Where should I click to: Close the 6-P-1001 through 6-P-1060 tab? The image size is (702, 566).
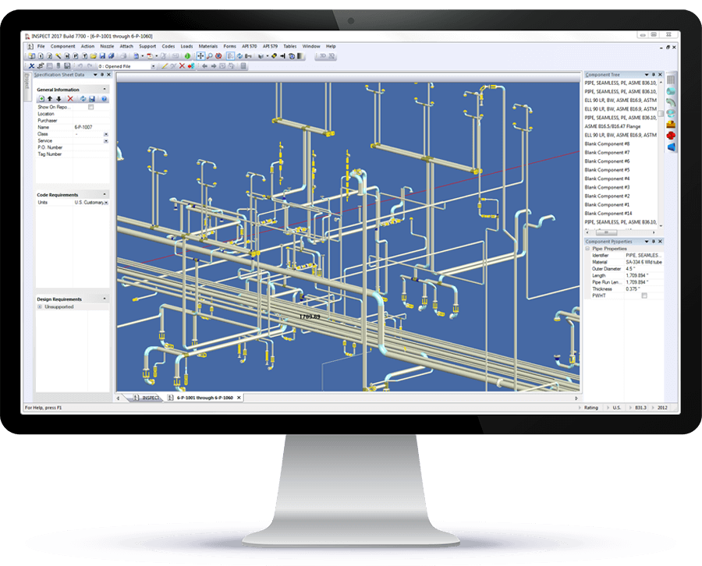tap(239, 398)
